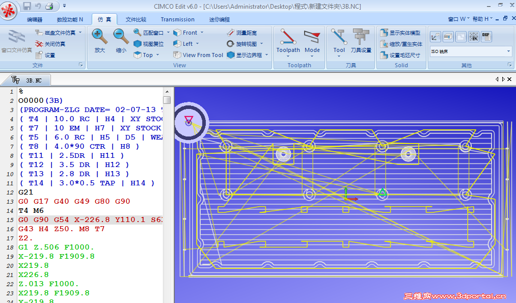Click the Undo icon in quick access toolbar
The image size is (516, 303).
tap(38, 6)
